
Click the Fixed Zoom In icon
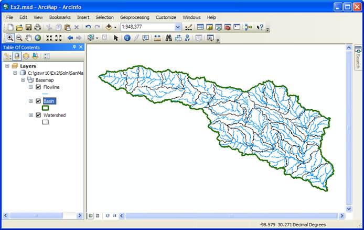click(x=49, y=38)
